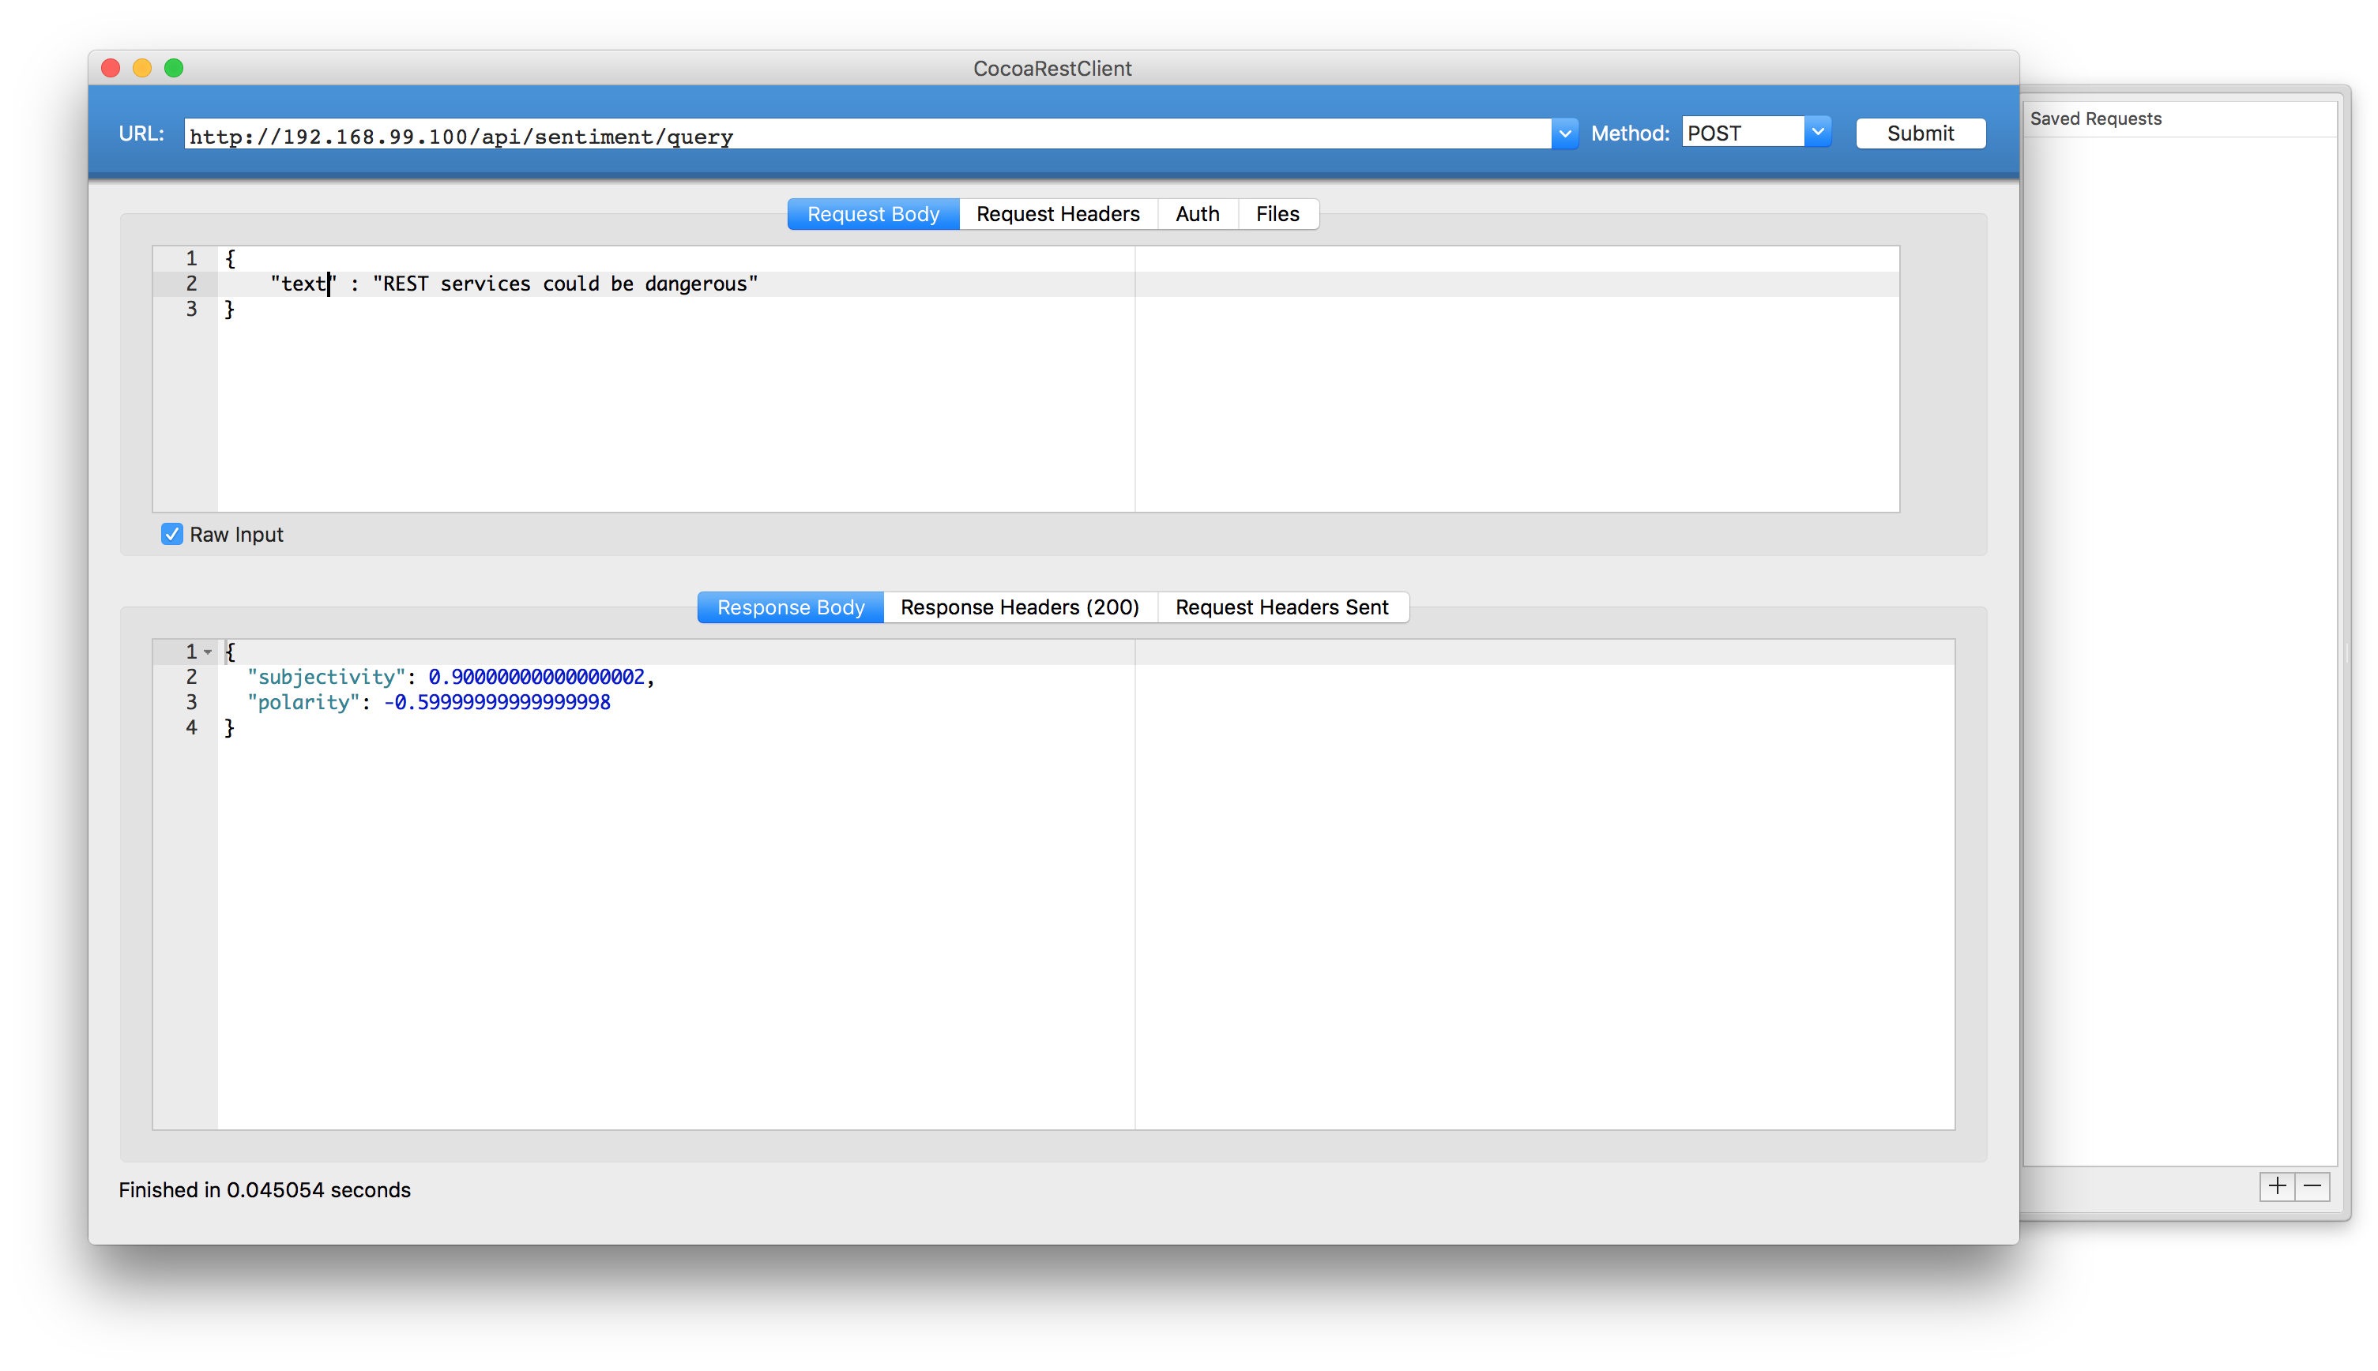Select the Response Body tab
Screen dimensions: 2378x1371
pyautogui.click(x=790, y=607)
